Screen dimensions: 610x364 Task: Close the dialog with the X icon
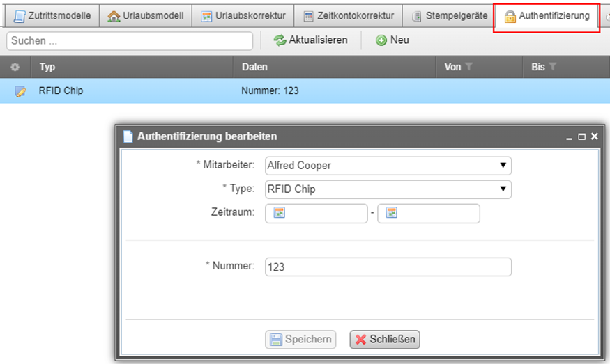click(x=594, y=137)
